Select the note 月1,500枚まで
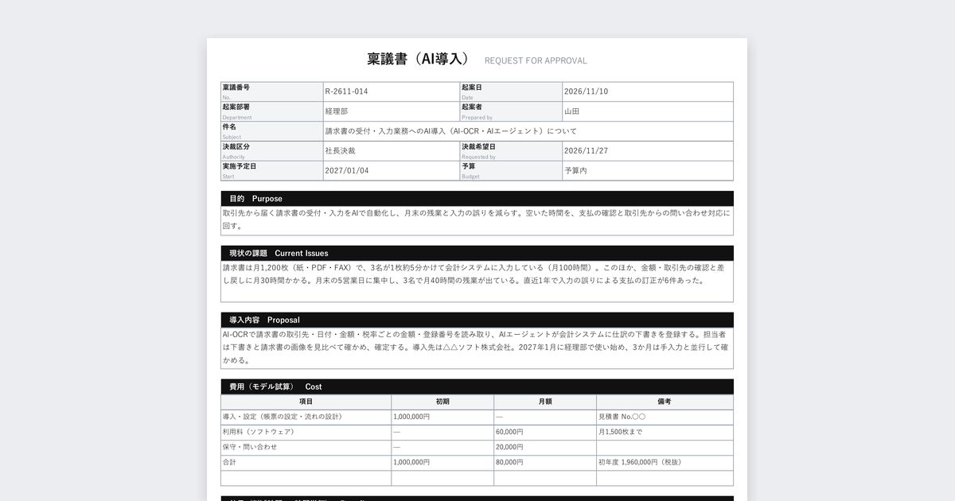 tap(620, 432)
